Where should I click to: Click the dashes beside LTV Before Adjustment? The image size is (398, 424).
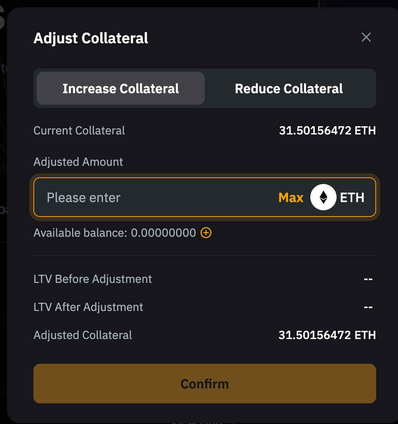point(368,279)
